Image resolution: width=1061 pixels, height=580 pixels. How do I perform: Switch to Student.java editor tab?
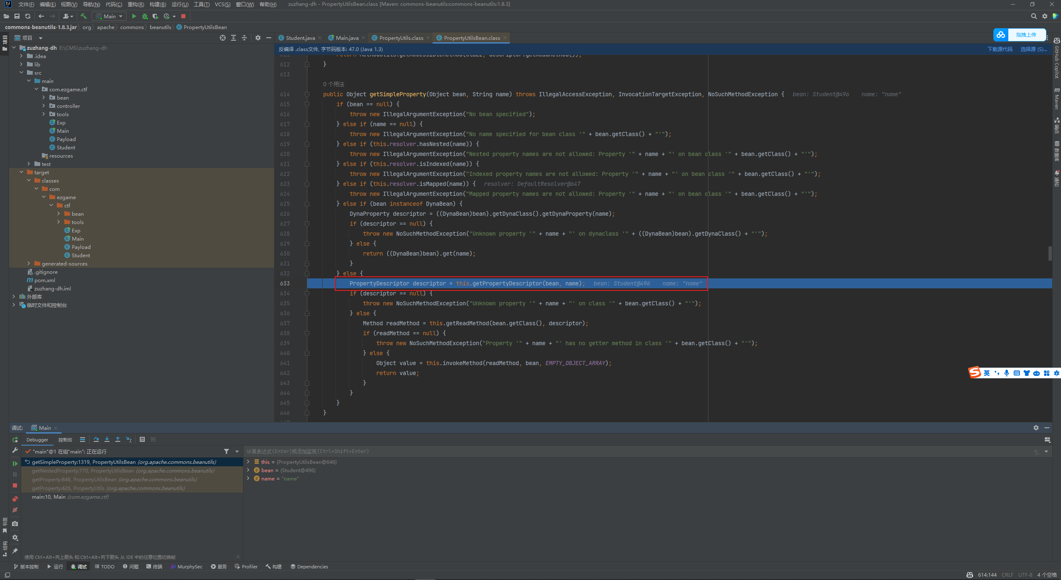pos(300,38)
